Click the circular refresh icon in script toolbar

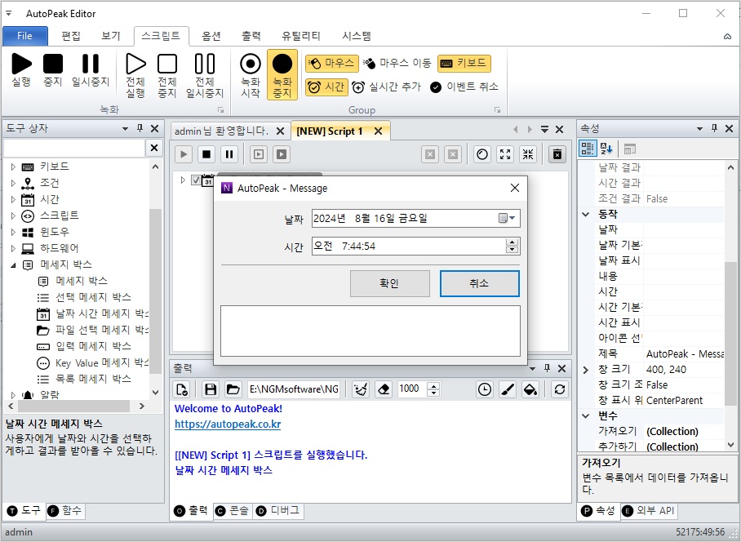click(482, 154)
